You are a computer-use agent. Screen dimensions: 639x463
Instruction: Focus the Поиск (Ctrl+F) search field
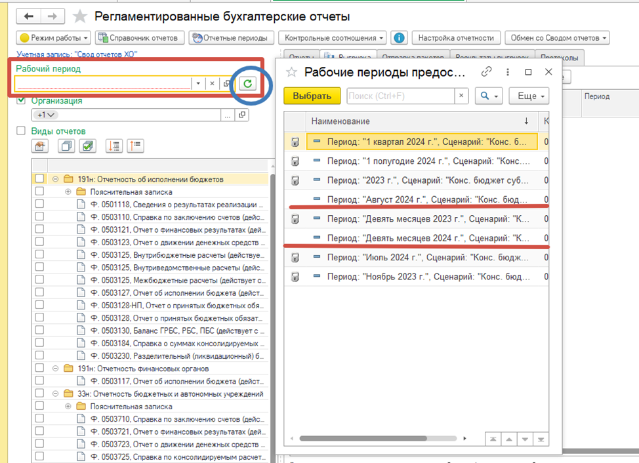click(401, 96)
